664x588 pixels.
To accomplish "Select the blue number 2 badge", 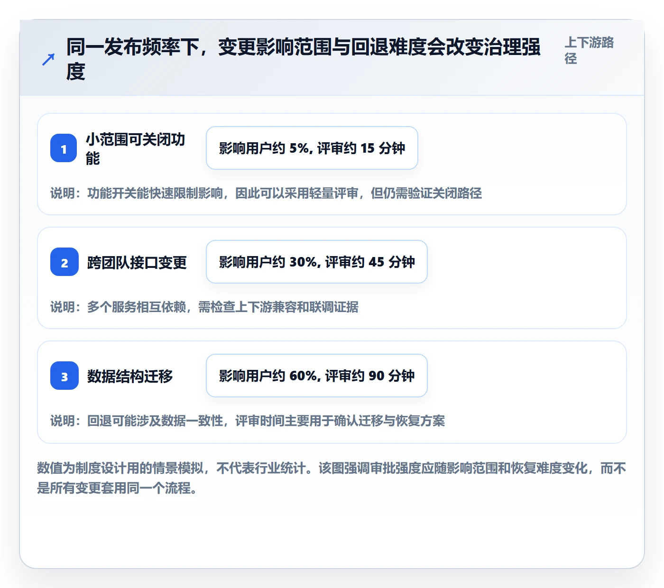I will [65, 262].
